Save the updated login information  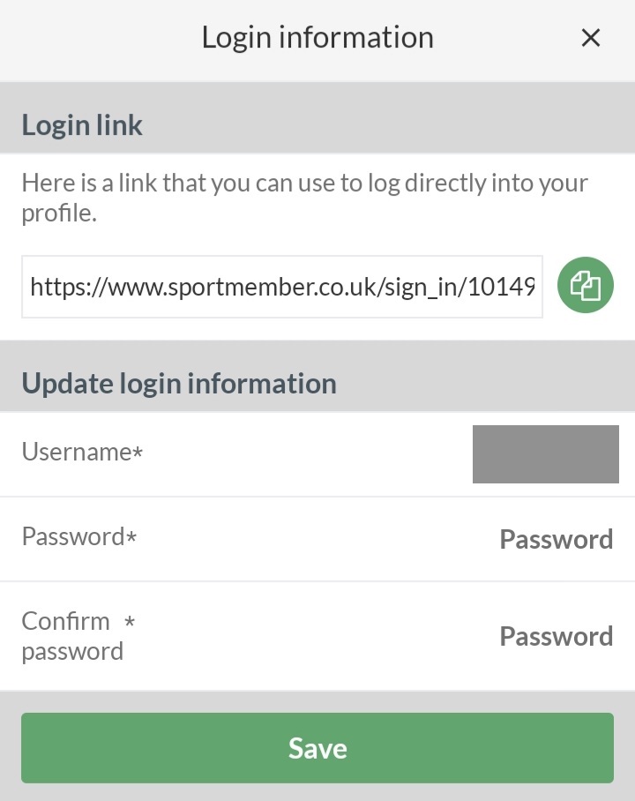point(317,748)
